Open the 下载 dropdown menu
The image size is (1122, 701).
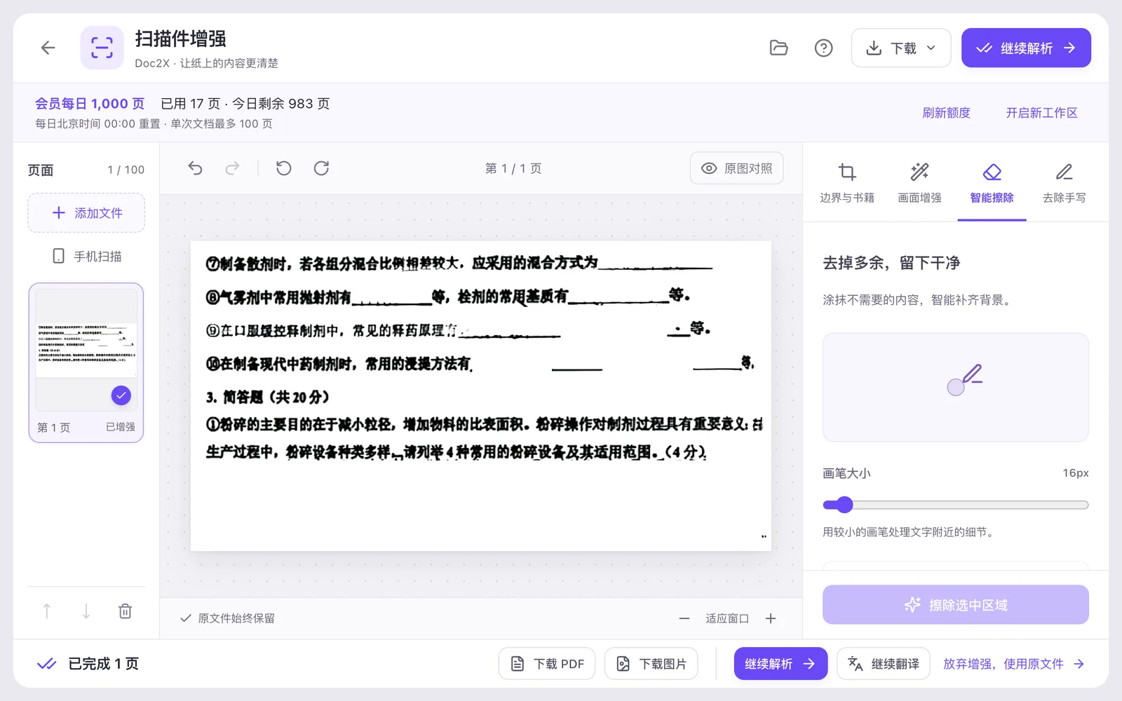[x=900, y=48]
